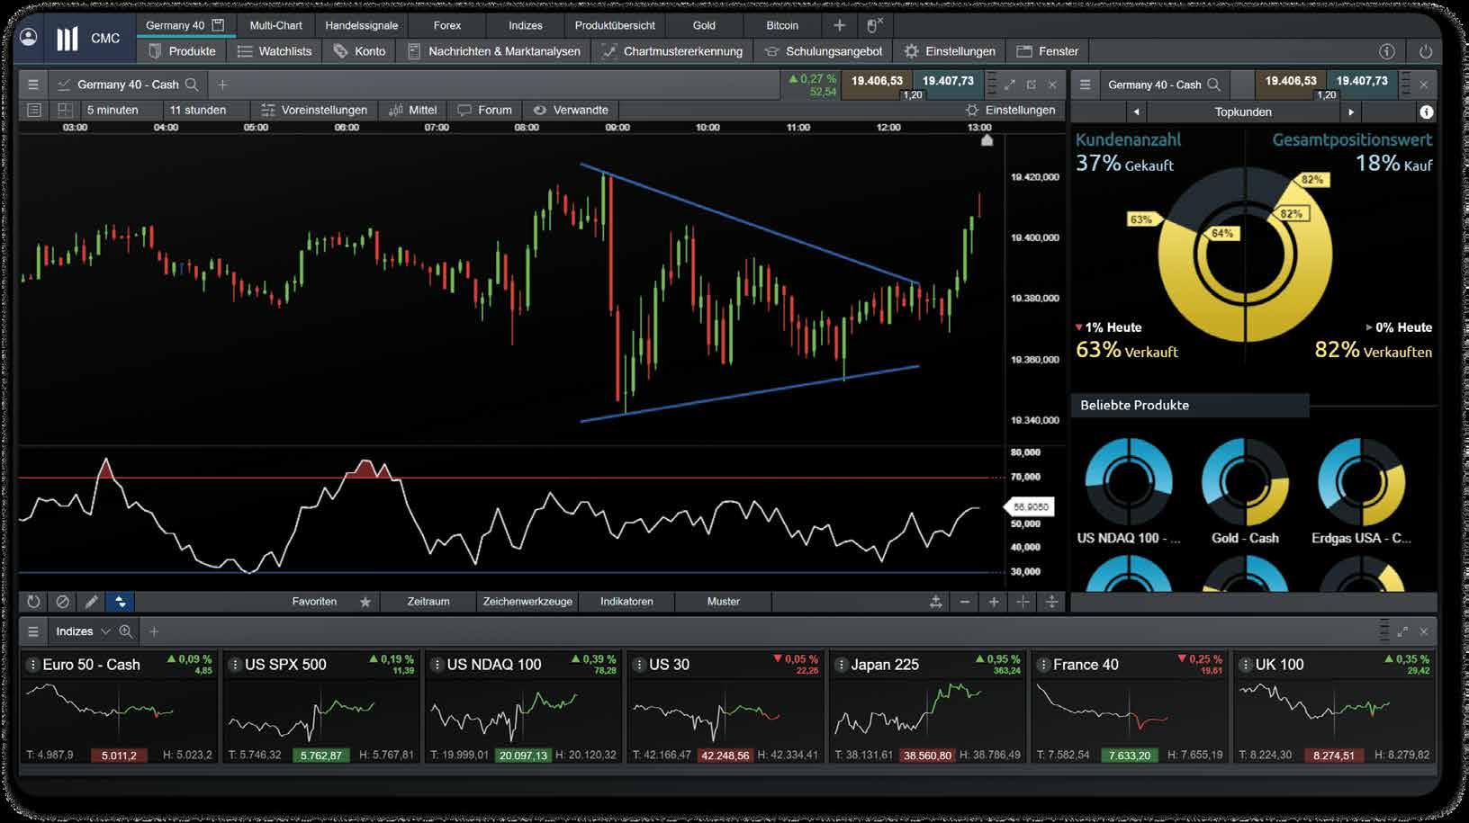Click the zoom-search icon in the Indizes panel
This screenshot has height=823, width=1469.
coord(126,631)
